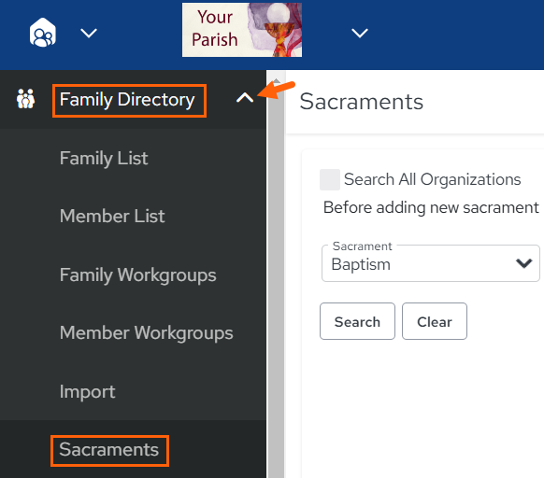Click the Family Directory people icon
This screenshot has width=544, height=478.
click(25, 99)
